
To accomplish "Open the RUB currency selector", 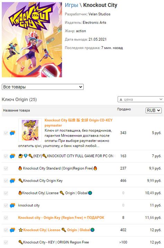I will 153,110.
